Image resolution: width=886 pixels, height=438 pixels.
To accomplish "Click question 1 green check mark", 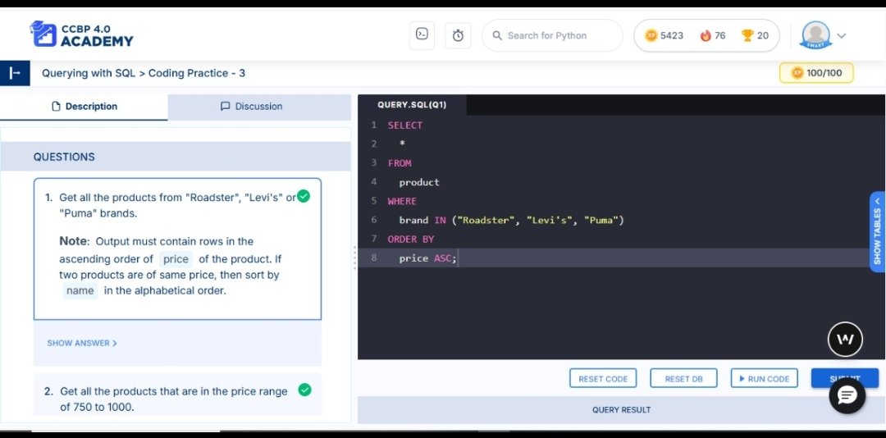I will (x=304, y=197).
